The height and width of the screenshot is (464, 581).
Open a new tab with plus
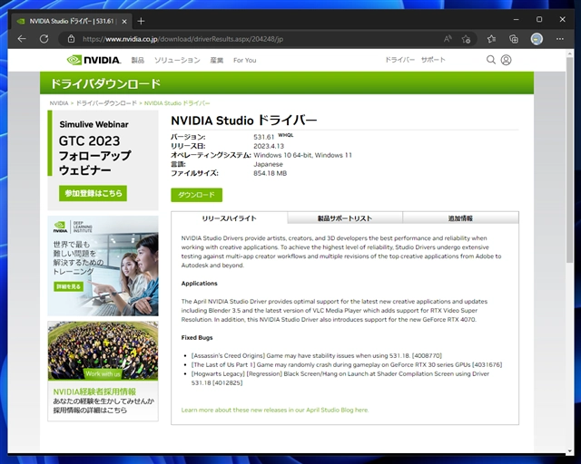point(141,21)
